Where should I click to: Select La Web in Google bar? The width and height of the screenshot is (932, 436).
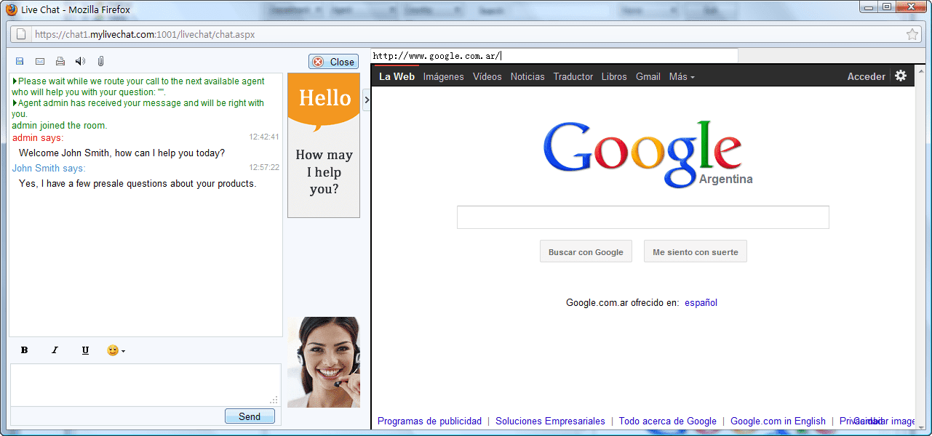coord(397,76)
